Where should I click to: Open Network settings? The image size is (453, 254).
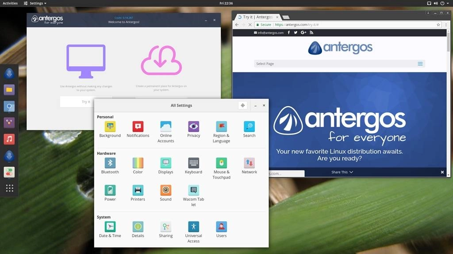click(249, 166)
